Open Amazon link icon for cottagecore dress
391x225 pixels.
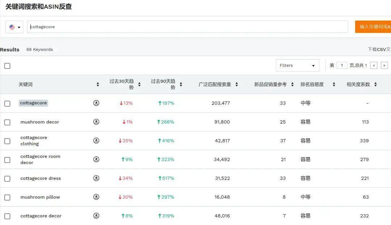click(96, 178)
